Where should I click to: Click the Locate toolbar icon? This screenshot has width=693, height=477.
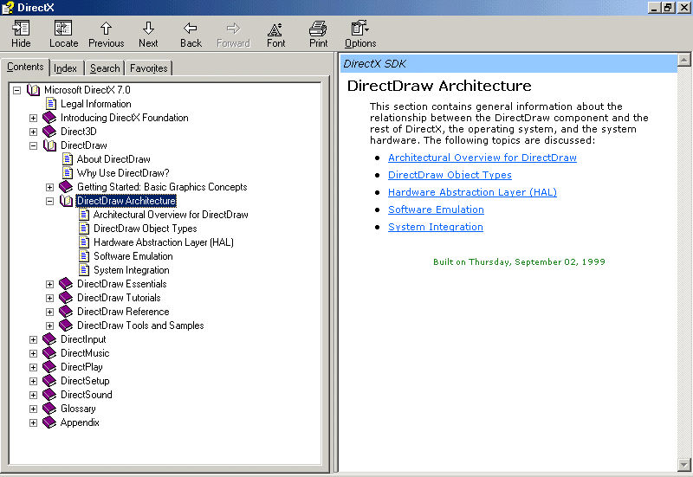[63, 34]
